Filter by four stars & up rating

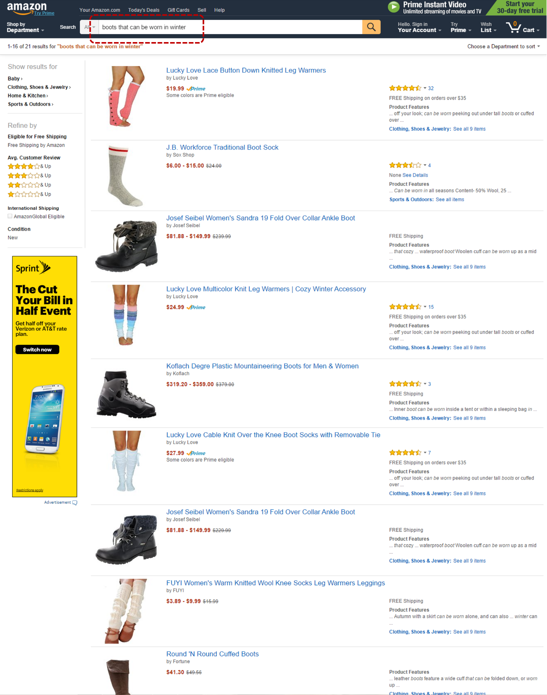(29, 166)
